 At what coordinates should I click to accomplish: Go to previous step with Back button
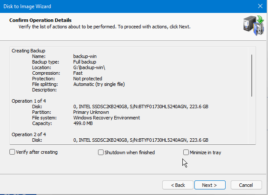pos(178,185)
